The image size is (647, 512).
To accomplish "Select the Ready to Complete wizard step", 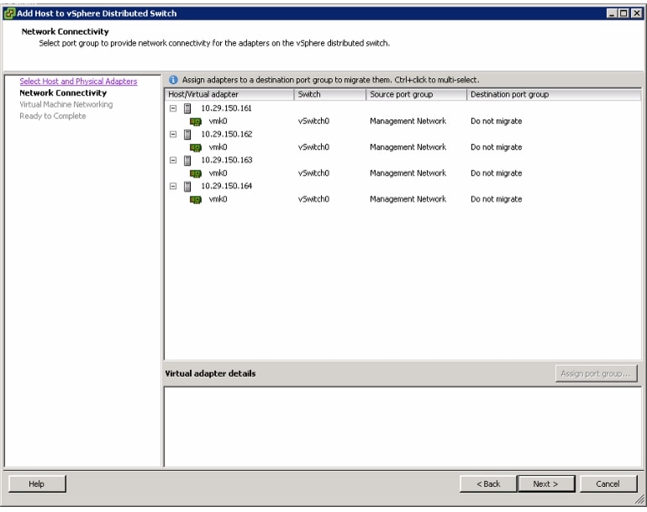I will tap(53, 116).
